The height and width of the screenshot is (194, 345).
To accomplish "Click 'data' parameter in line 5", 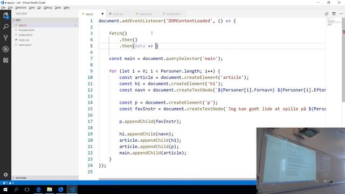I will 140,46.
